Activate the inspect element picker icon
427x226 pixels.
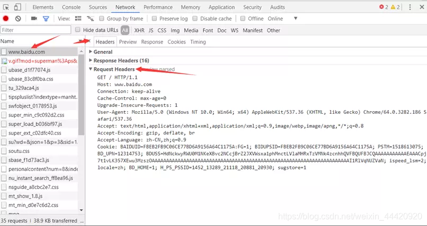tap(6, 7)
